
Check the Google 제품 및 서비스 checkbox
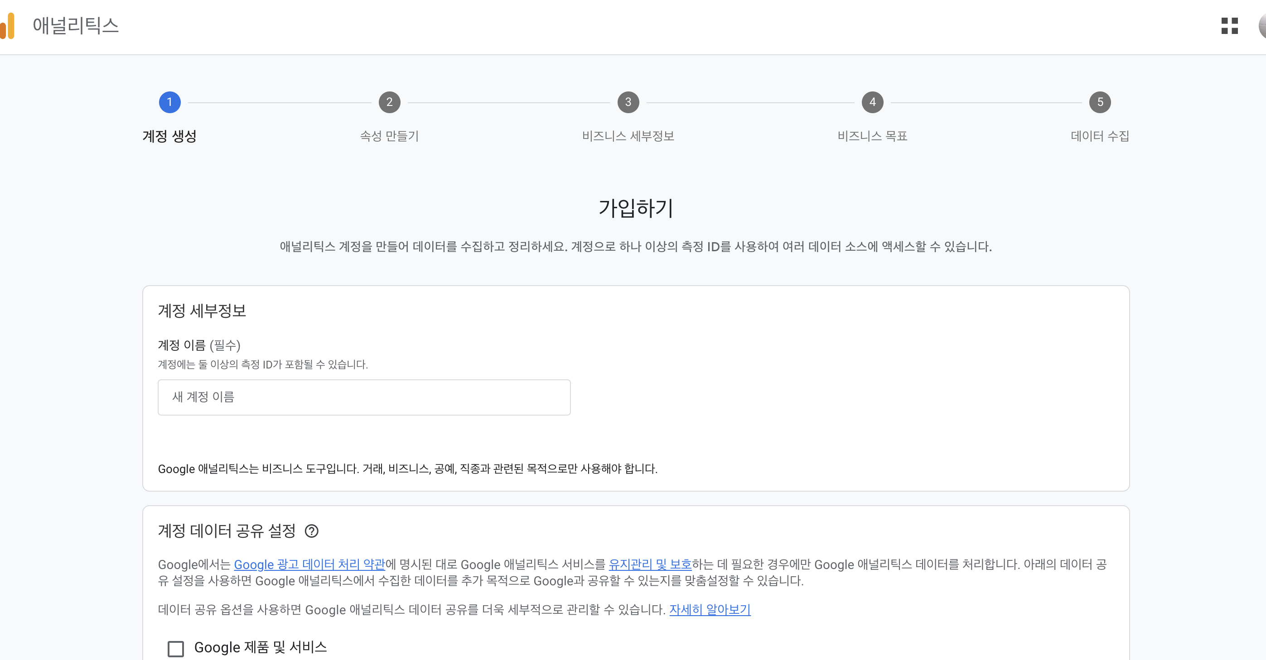point(175,648)
